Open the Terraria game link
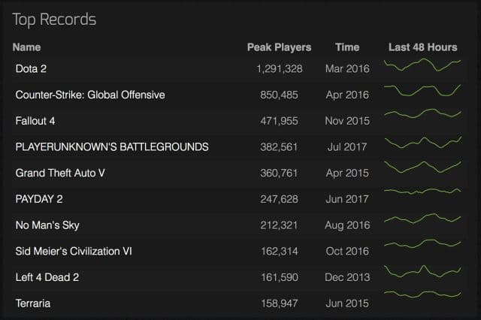481x320 pixels. (33, 303)
